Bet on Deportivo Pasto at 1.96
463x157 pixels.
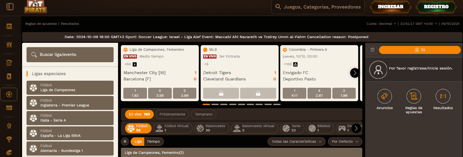point(344,93)
